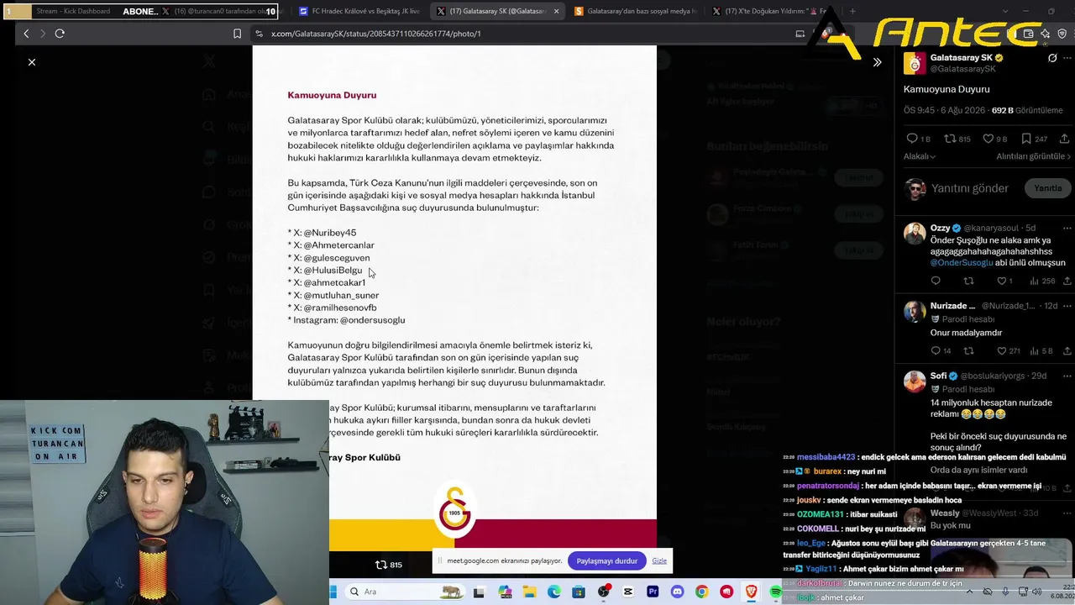The image size is (1075, 605).
Task: Switch to the @turancan0 X tab
Action: (220, 11)
